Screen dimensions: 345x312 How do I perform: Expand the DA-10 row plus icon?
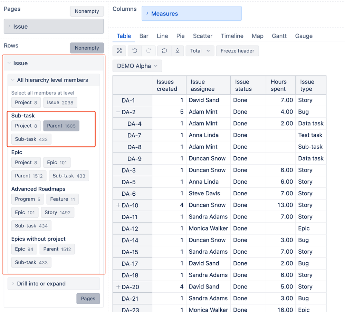pyautogui.click(x=118, y=205)
